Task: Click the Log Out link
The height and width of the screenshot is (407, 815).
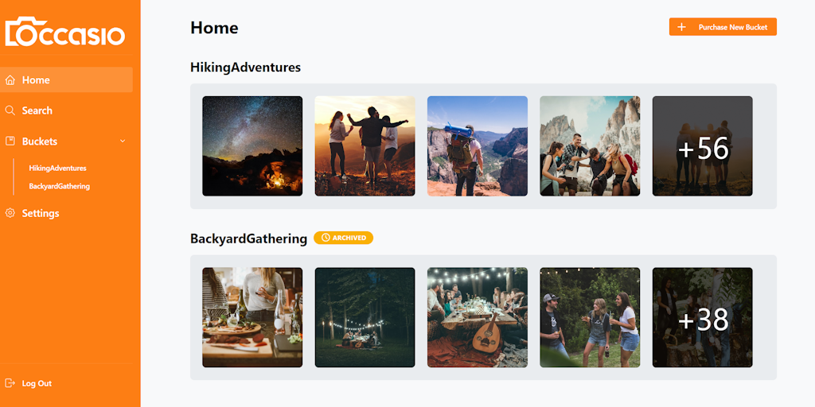Action: coord(37,383)
